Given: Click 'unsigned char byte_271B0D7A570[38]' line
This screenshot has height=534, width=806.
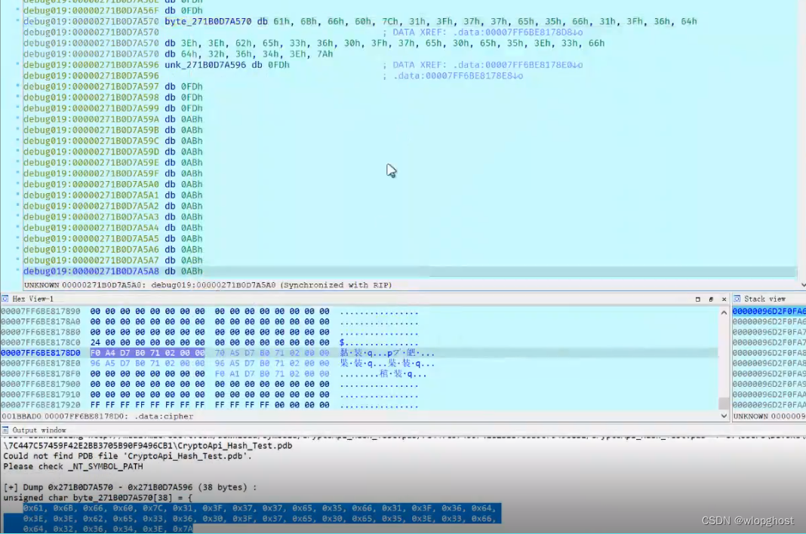Looking at the screenshot, I should pyautogui.click(x=97, y=498).
